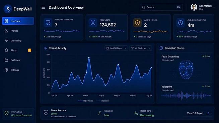Image resolution: width=219 pixels, height=123 pixels.
Task: Click the Voiceprint Active status
Action: 206,86
